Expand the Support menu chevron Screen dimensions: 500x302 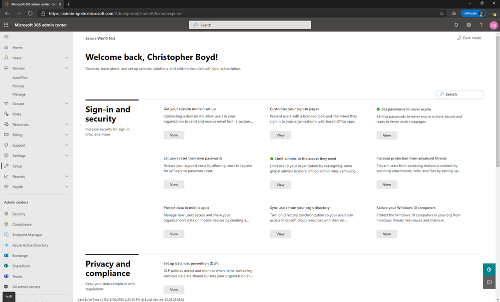[x=67, y=145]
